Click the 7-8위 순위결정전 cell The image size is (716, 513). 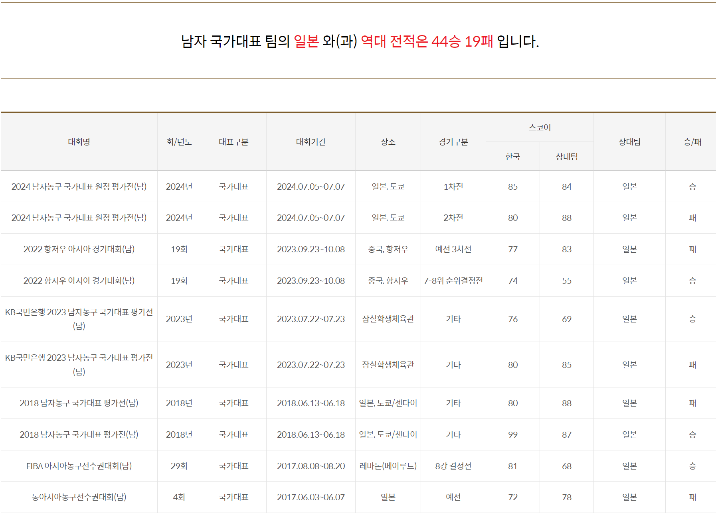(453, 281)
